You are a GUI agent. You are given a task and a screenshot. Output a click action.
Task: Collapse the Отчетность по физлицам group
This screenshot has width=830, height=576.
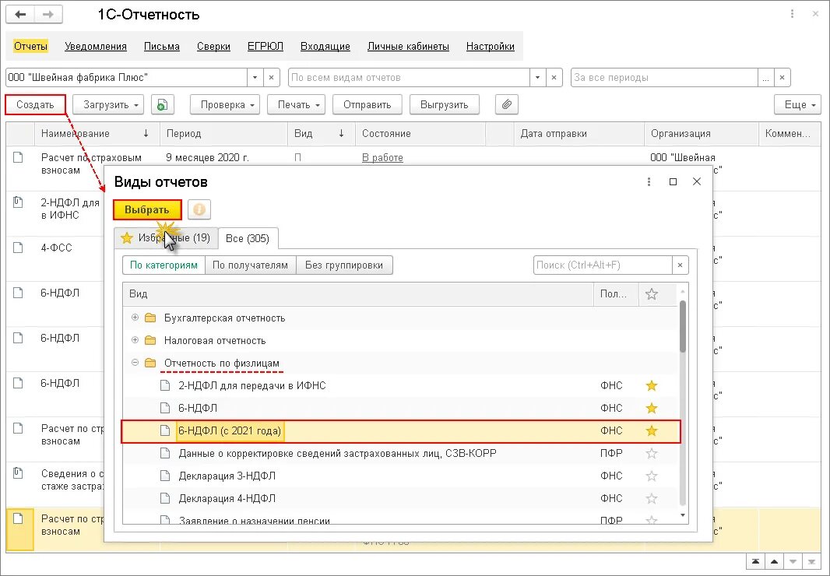[x=135, y=363]
